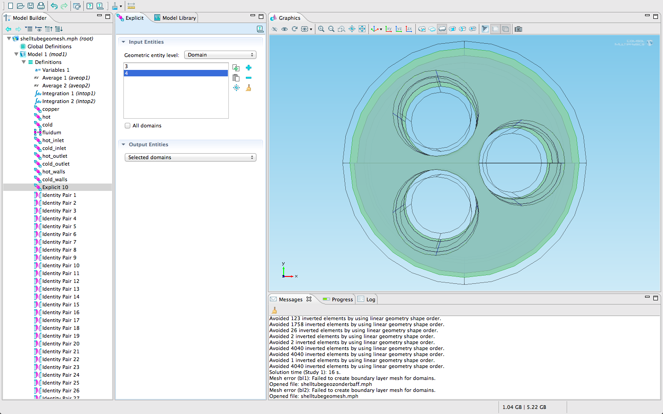Image resolution: width=663 pixels, height=414 pixels.
Task: Take a snapshot with the camera icon
Action: click(518, 29)
